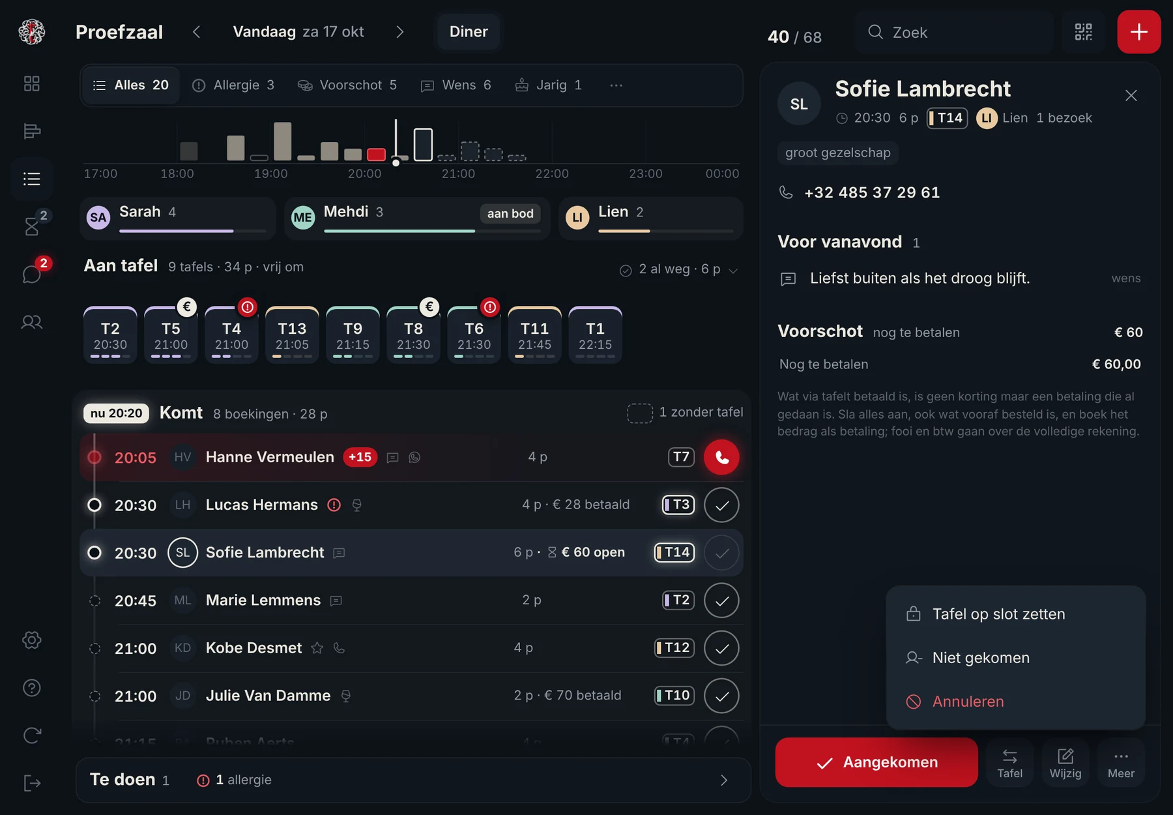Open the guests icon in sidebar
Image resolution: width=1173 pixels, height=815 pixels.
click(32, 322)
